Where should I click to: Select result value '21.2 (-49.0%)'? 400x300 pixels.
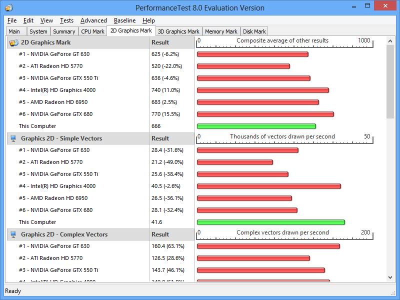click(x=167, y=162)
